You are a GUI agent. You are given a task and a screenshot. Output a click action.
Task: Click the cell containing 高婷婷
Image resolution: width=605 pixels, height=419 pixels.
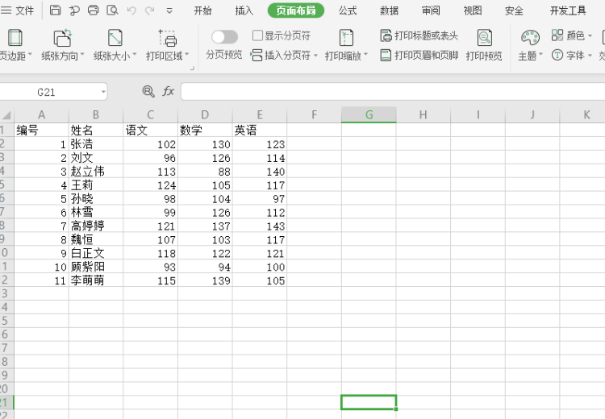pos(96,226)
